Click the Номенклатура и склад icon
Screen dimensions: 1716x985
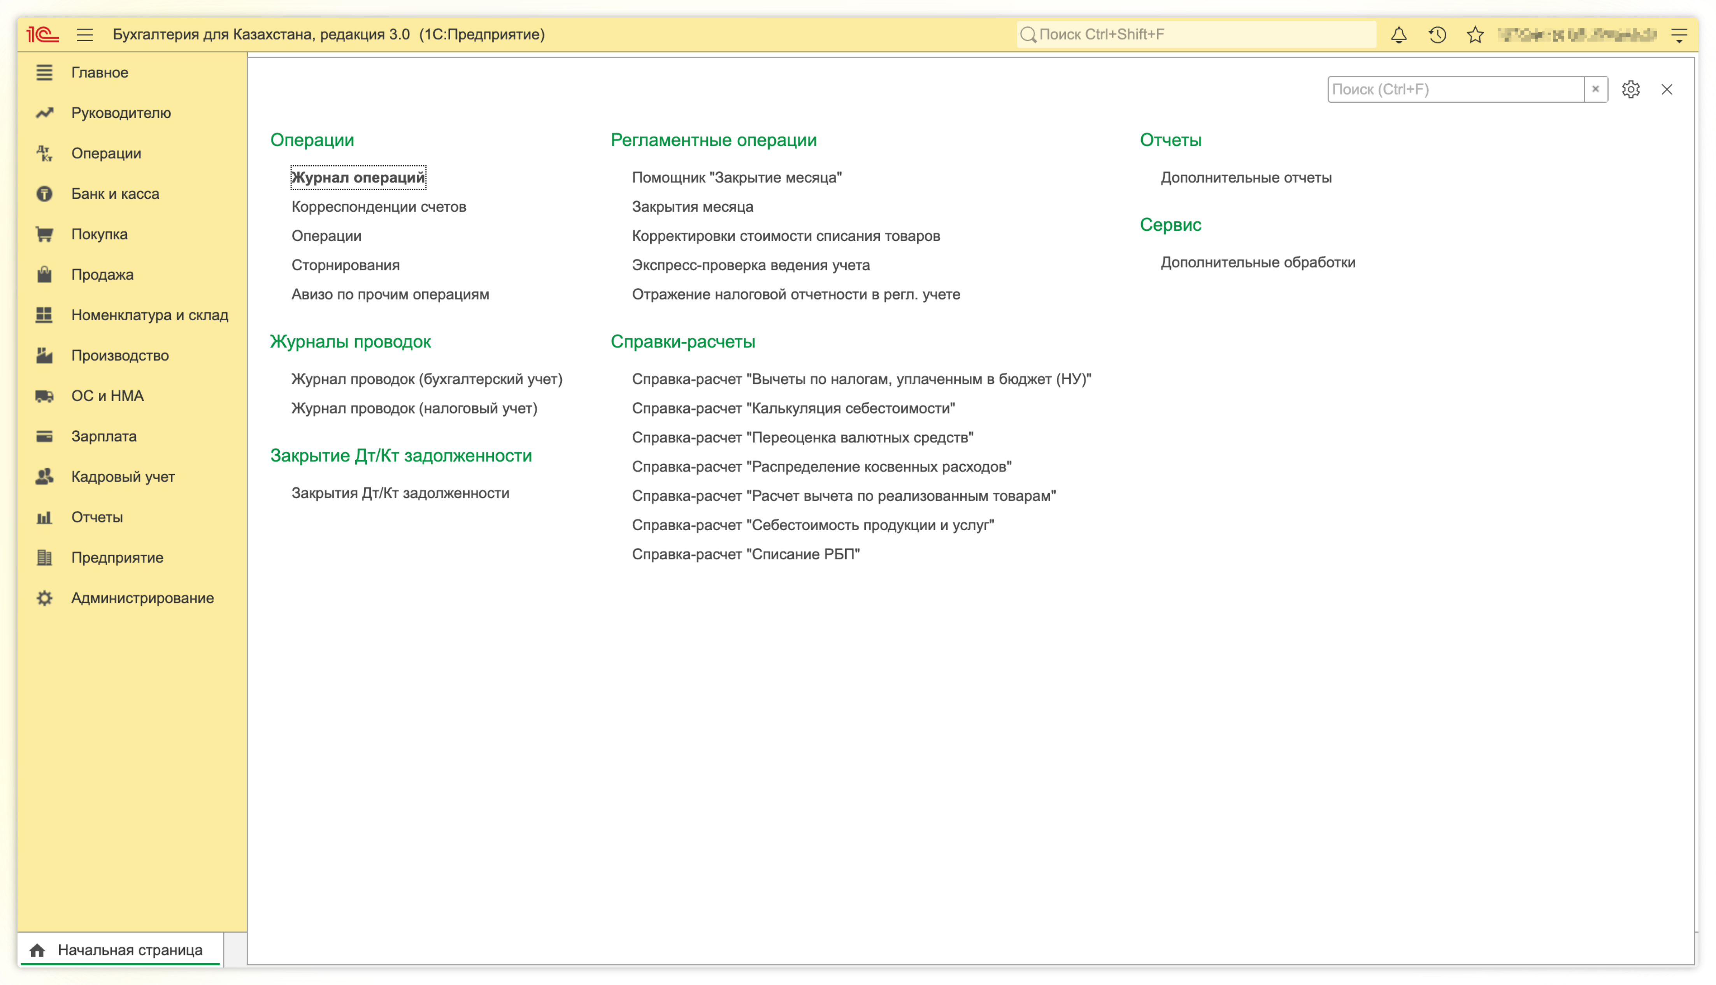point(44,315)
